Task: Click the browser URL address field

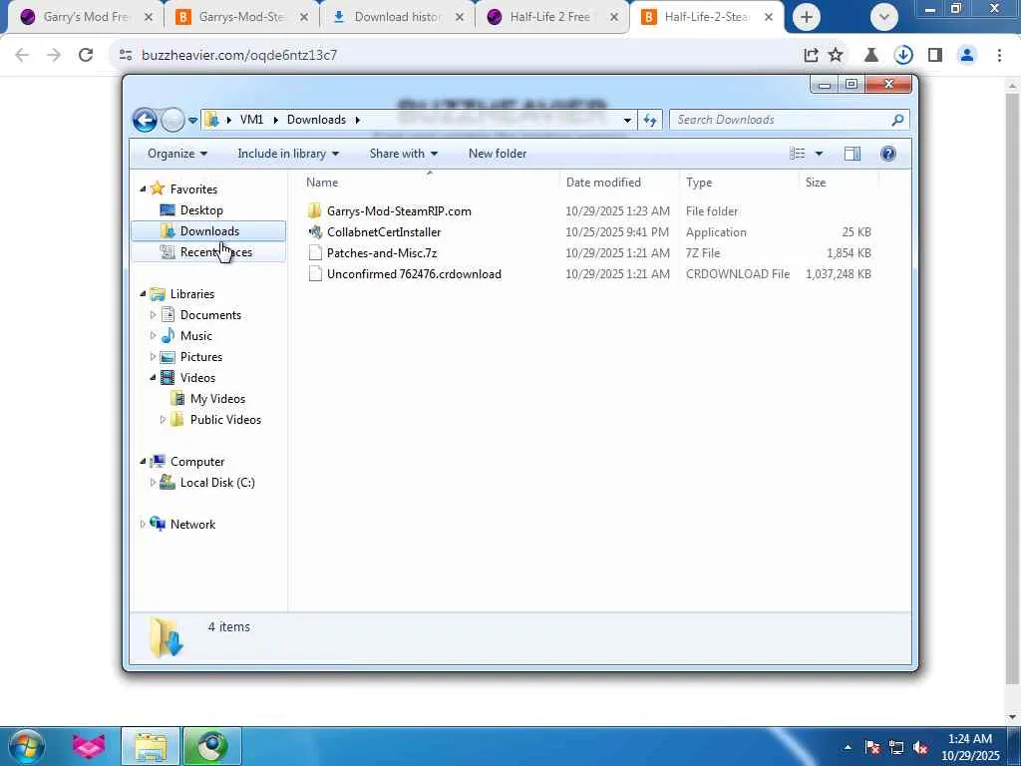Action: [x=456, y=56]
